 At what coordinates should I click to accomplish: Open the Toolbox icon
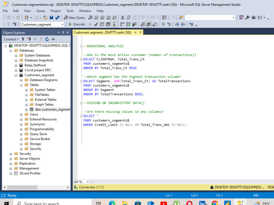tap(253, 17)
